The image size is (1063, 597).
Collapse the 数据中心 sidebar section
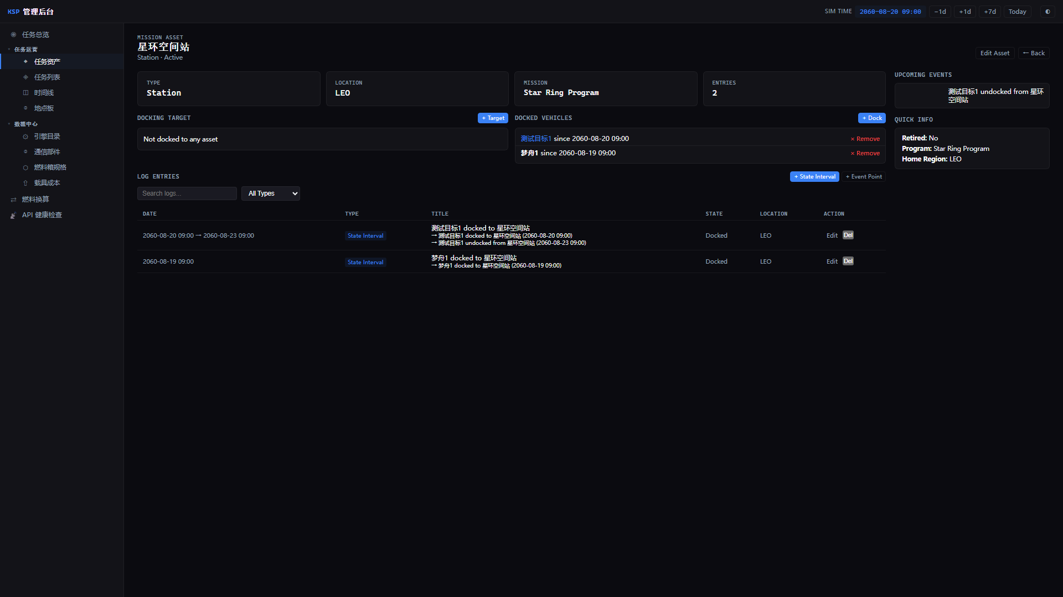pos(23,124)
